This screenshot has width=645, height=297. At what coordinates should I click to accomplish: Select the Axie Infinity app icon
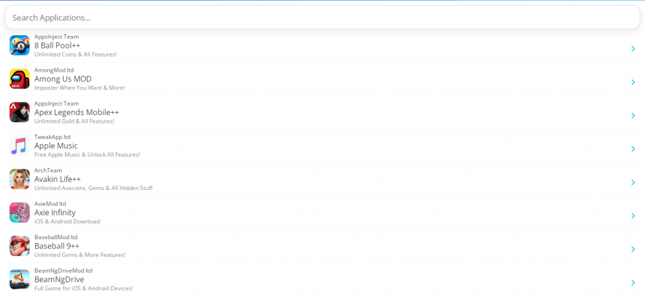click(x=20, y=213)
